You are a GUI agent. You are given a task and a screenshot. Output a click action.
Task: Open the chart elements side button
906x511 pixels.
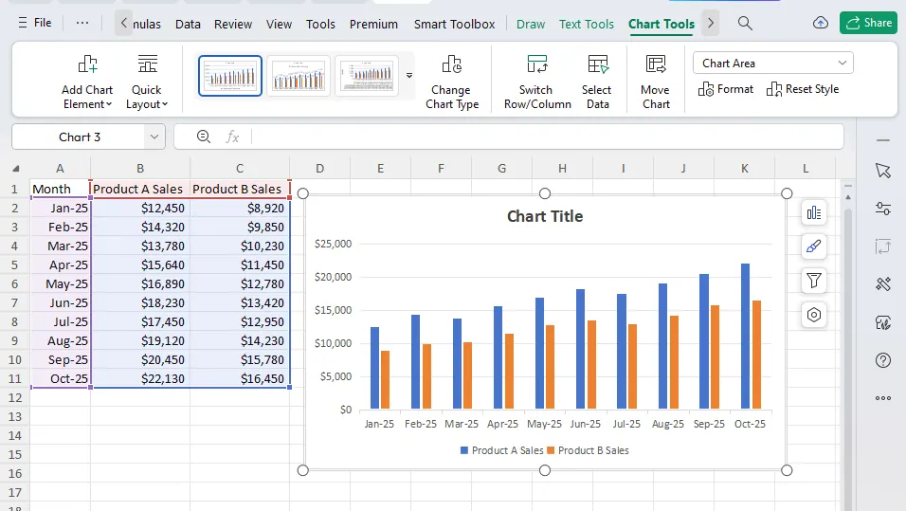(813, 213)
